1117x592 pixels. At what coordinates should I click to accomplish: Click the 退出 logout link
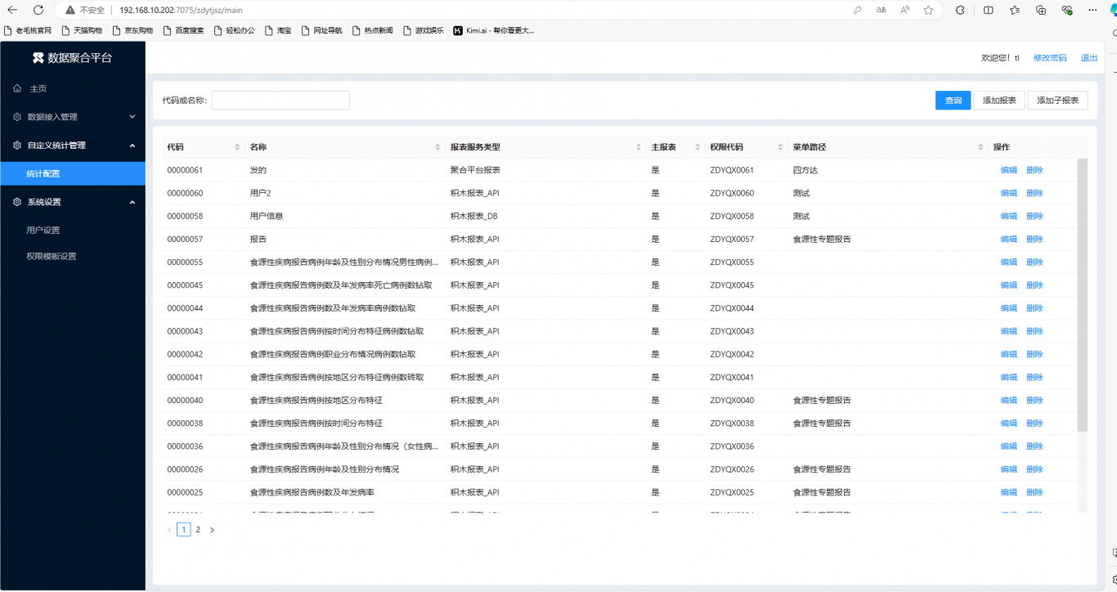1089,58
